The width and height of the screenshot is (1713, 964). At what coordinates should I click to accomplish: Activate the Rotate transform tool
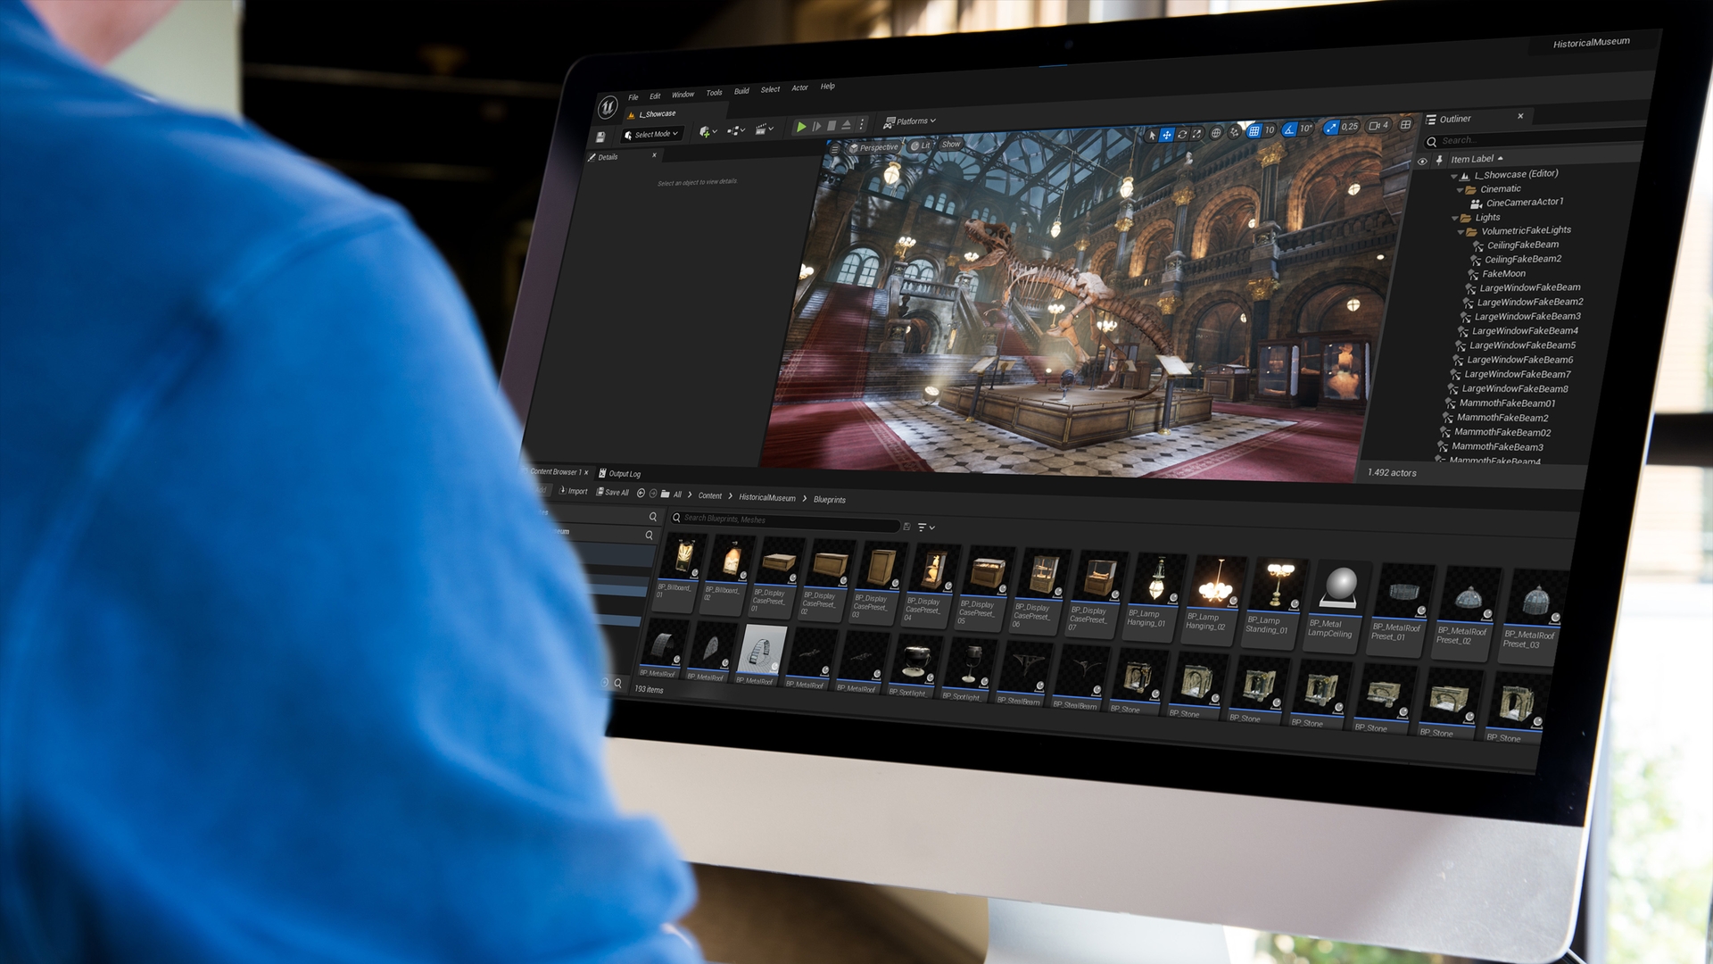pyautogui.click(x=1183, y=134)
